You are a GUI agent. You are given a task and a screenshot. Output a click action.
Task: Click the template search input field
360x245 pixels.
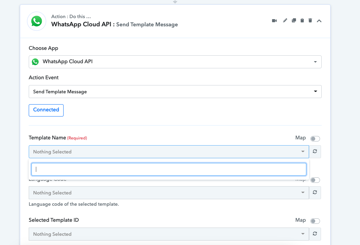tap(169, 169)
